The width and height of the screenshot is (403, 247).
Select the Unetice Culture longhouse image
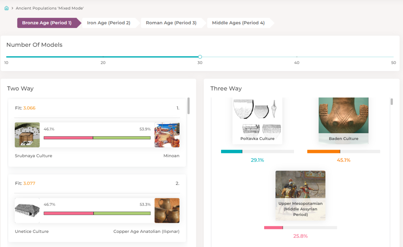pos(27,211)
